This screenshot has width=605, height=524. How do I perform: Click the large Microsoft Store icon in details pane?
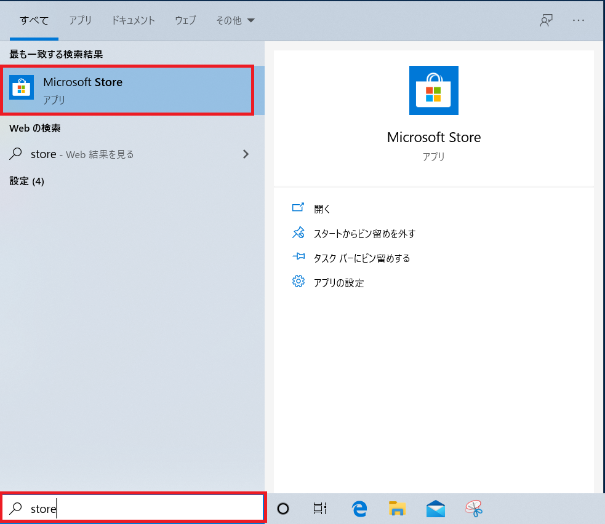coord(434,90)
